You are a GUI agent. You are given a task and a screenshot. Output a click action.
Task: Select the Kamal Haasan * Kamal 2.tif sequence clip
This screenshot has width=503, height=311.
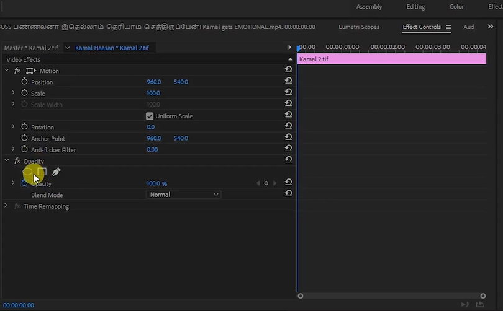(112, 48)
